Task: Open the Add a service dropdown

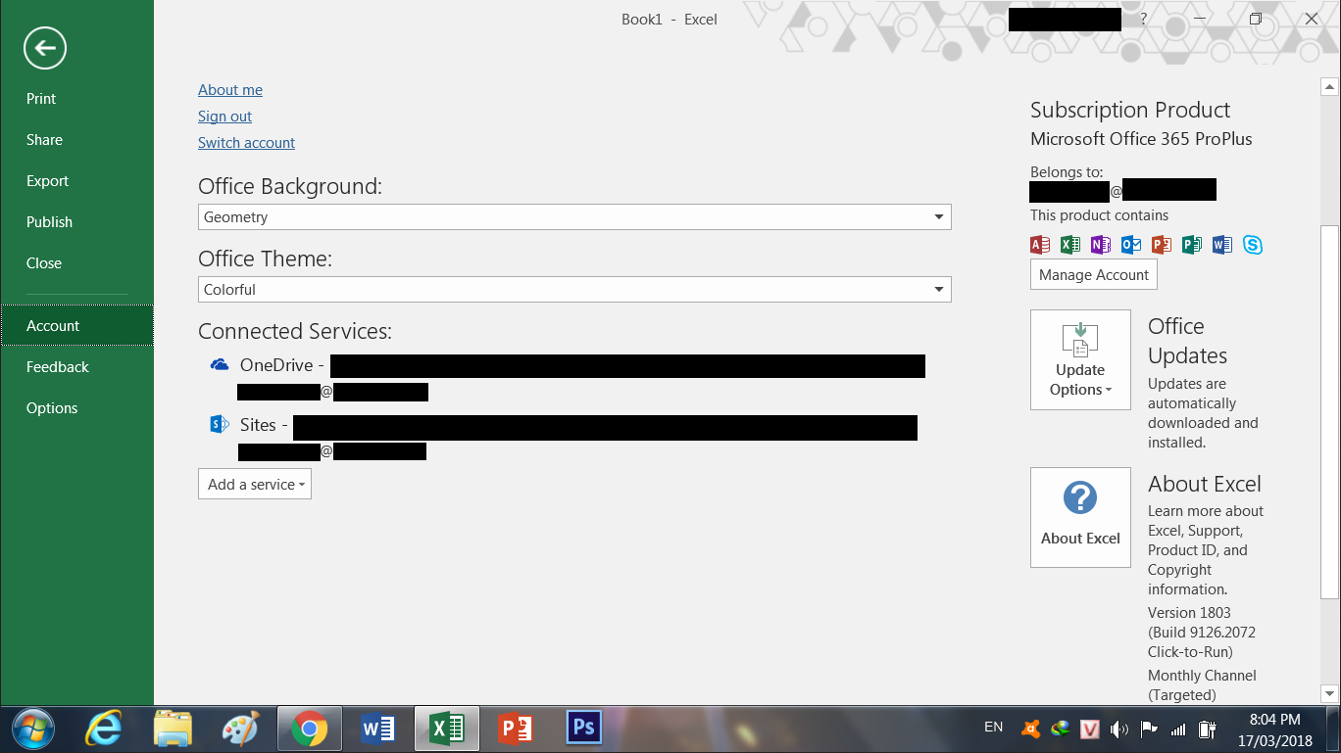Action: (255, 485)
